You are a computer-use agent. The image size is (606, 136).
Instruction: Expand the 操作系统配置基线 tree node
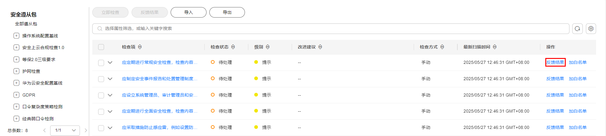[x=16, y=36]
